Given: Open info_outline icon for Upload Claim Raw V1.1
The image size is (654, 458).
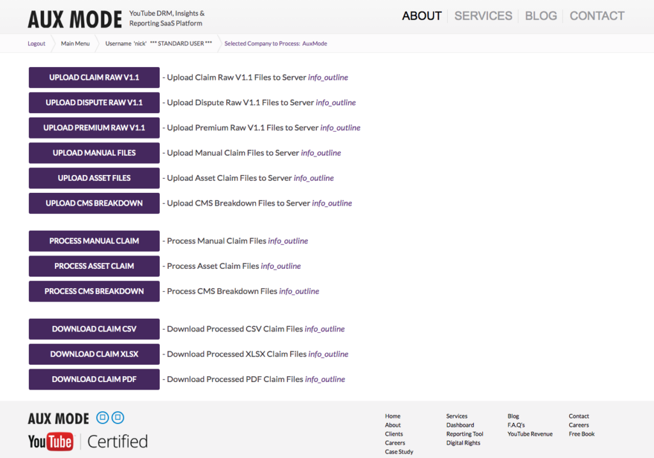Looking at the screenshot, I should tap(328, 77).
